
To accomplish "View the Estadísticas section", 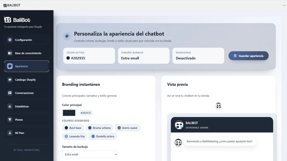I will click(27, 106).
